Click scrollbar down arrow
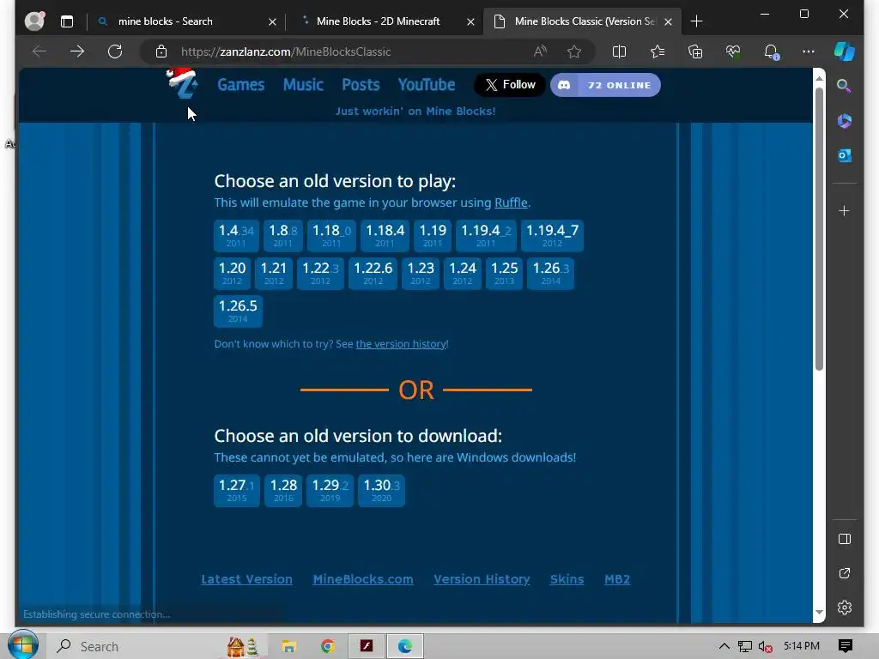 pyautogui.click(x=819, y=613)
